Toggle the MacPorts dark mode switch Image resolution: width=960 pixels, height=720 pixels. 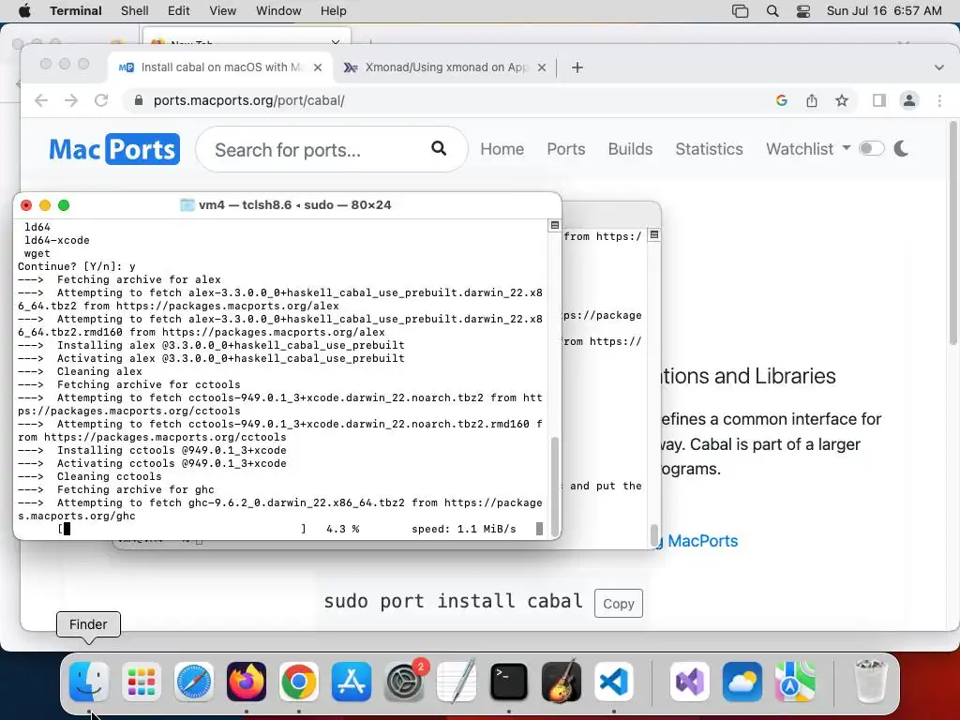(x=871, y=148)
